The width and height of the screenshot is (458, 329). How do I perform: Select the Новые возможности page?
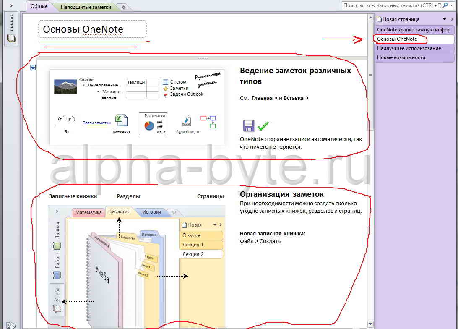[x=401, y=57]
